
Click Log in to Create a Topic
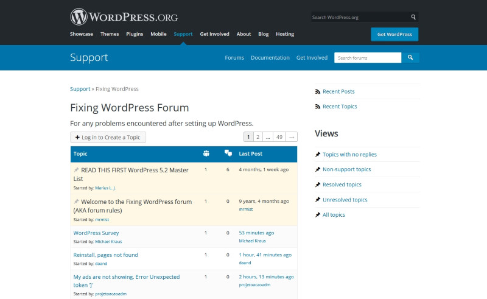click(108, 137)
